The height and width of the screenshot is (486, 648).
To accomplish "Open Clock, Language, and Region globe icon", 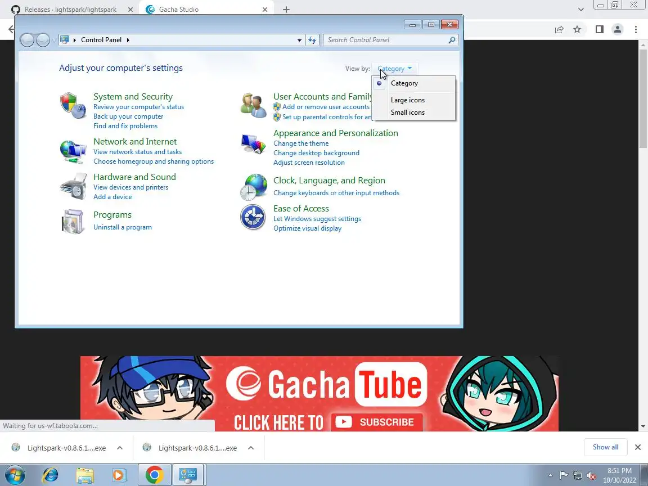I will [253, 187].
